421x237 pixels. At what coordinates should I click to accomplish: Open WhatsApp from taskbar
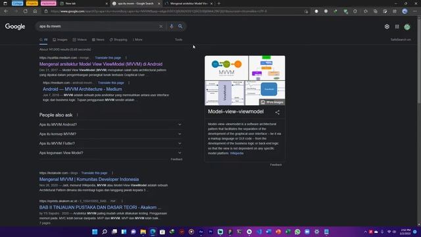coord(297,232)
